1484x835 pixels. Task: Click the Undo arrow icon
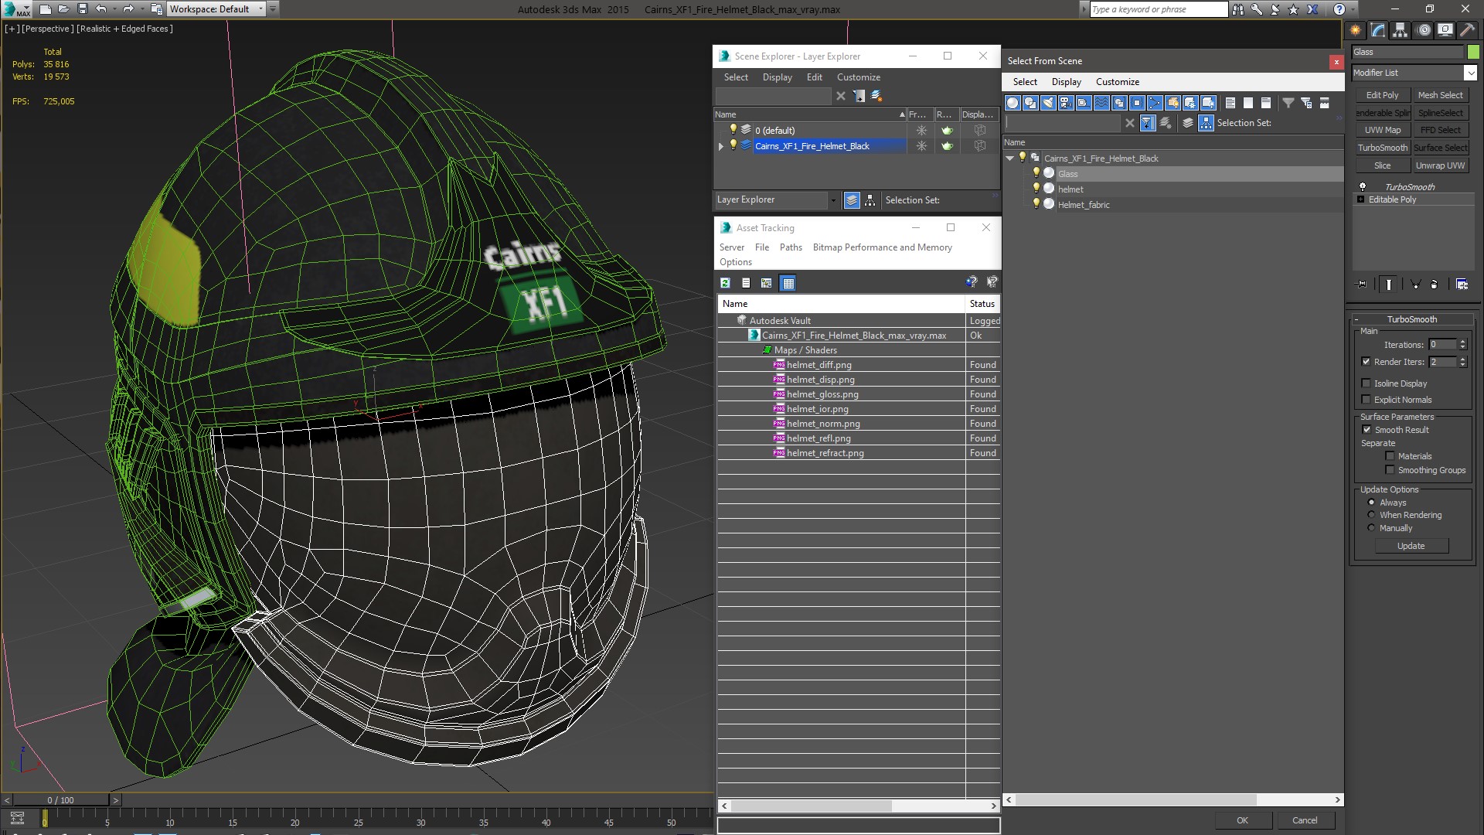[101, 9]
